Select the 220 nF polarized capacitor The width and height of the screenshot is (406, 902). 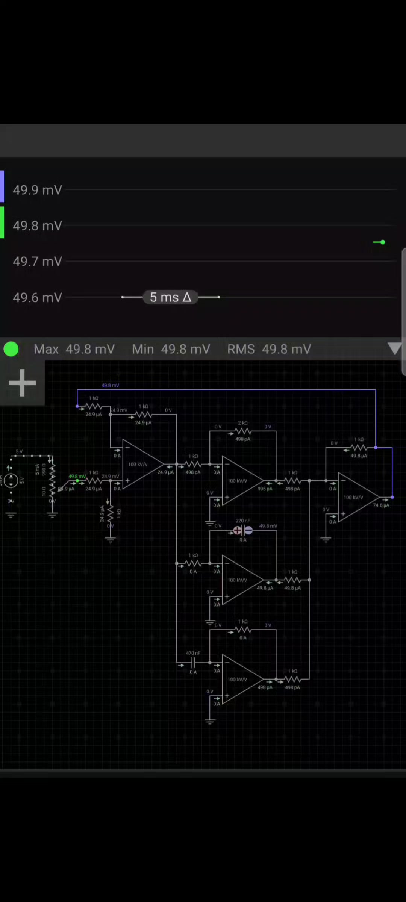(x=243, y=530)
